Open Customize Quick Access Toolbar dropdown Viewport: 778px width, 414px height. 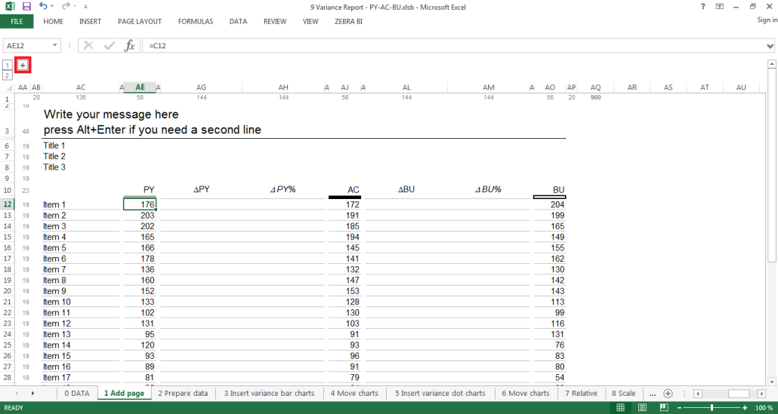pos(85,7)
